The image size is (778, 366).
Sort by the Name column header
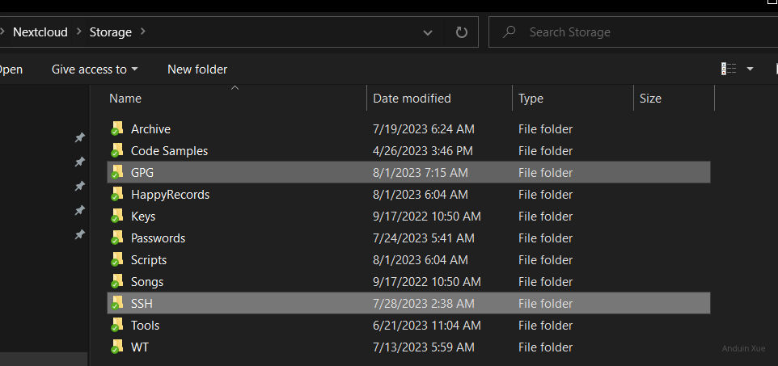point(125,99)
